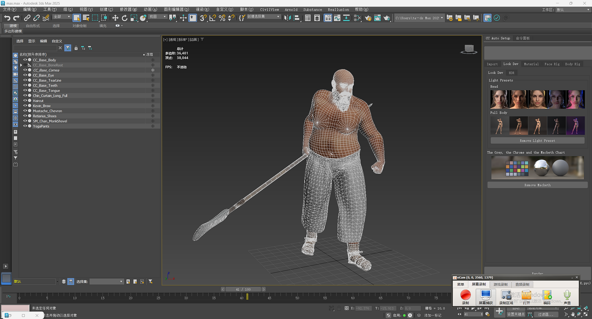This screenshot has width=592, height=319.
Task: Click oCam 录制 record button
Action: coord(466,297)
